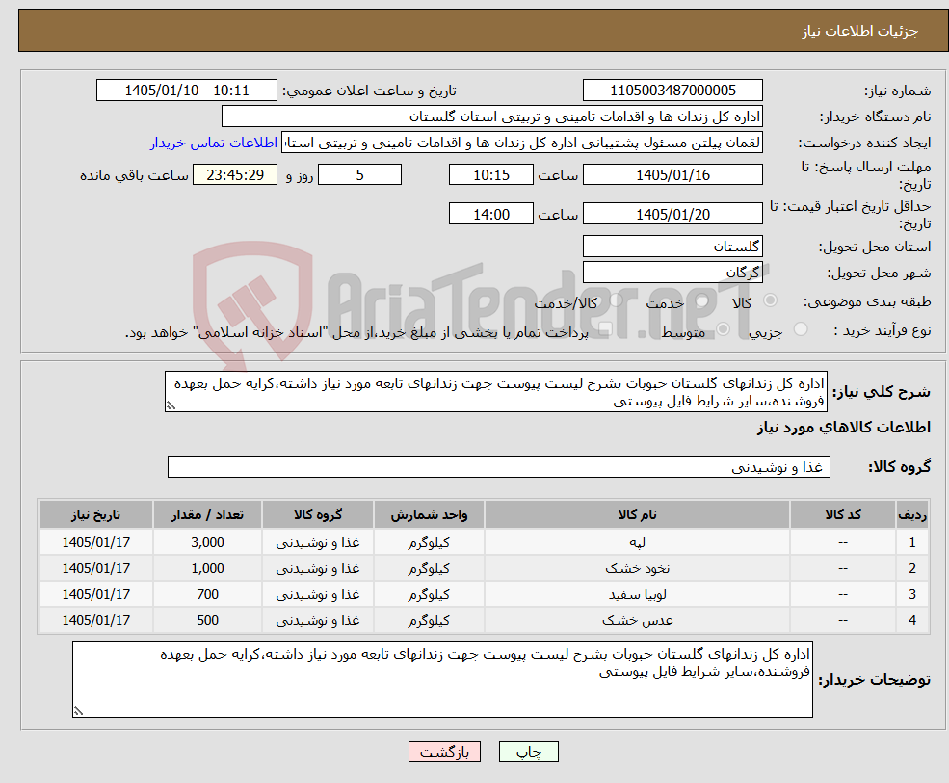Click the price validity time 14:00
The width and height of the screenshot is (949, 783).
[x=490, y=214]
